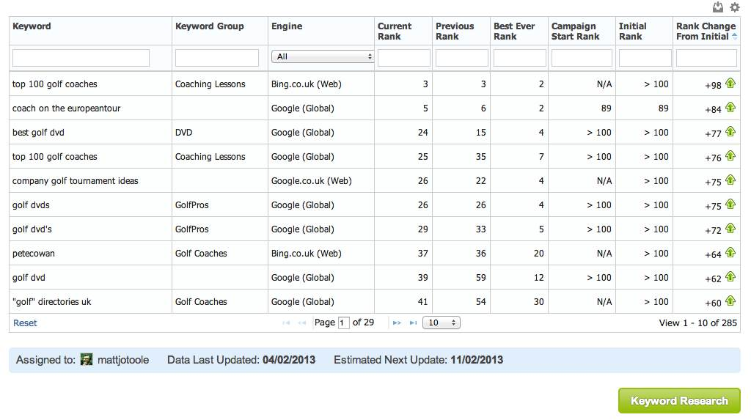The height and width of the screenshot is (420, 751).
Task: Click green up arrow beside +77
Action: point(730,131)
